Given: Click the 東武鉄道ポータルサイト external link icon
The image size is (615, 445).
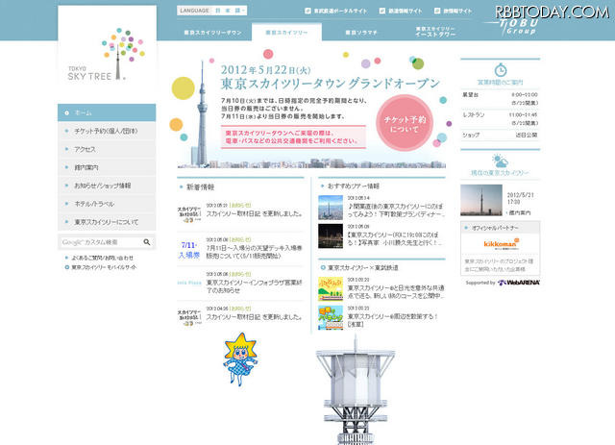Looking at the screenshot, I should pyautogui.click(x=307, y=11).
